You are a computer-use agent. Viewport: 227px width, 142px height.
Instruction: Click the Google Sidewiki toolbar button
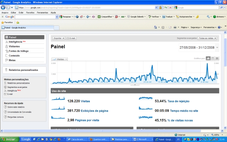coord(136,17)
